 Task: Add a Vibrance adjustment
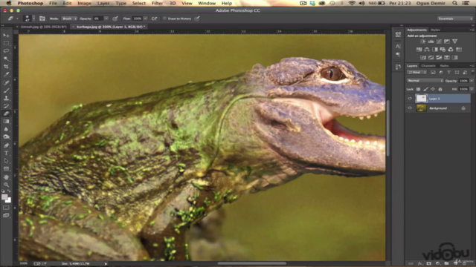point(454,42)
